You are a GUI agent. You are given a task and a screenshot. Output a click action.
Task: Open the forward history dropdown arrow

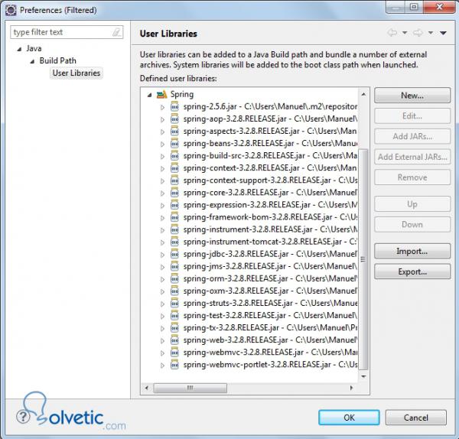[431, 33]
